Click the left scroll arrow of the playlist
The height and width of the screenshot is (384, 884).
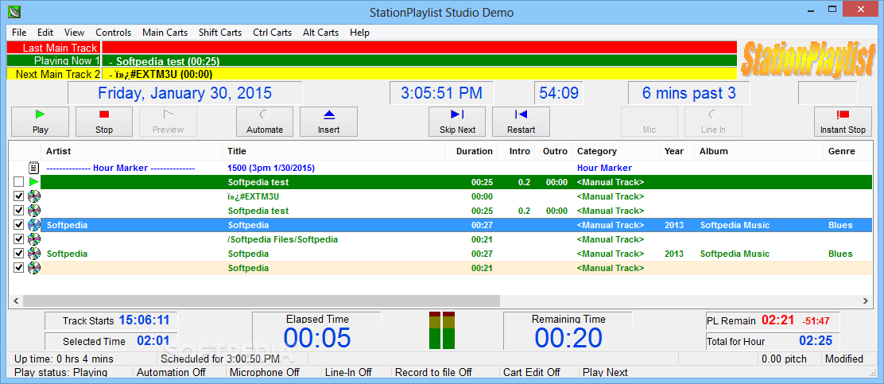(17, 301)
